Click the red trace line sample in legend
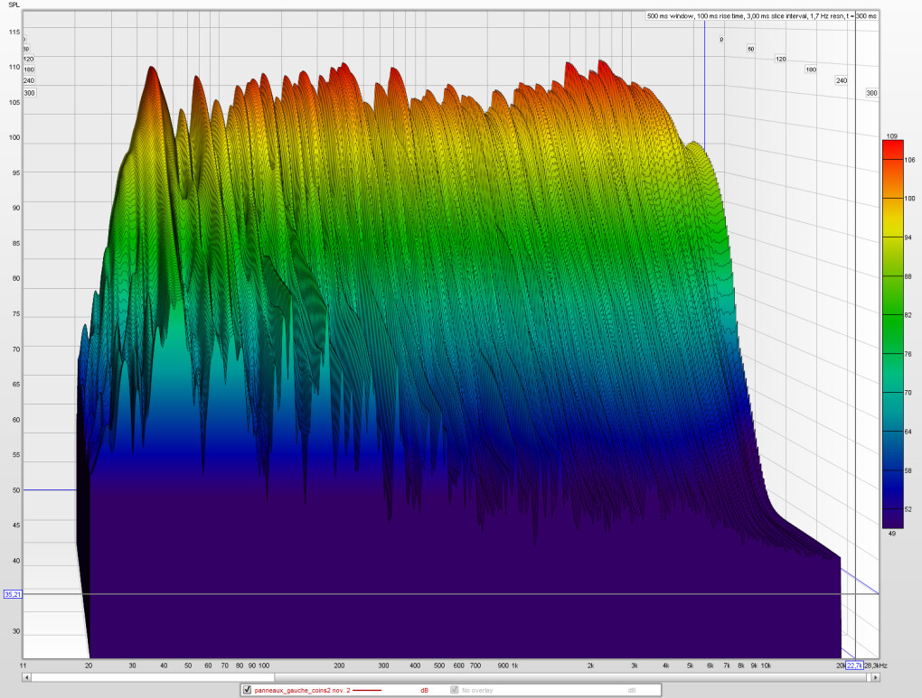The height and width of the screenshot is (698, 922). pos(367,691)
